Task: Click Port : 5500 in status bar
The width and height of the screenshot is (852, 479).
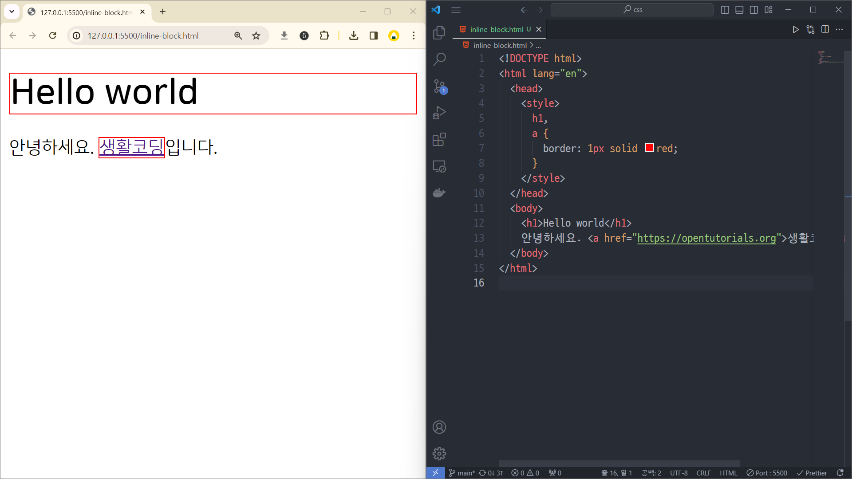Action: click(x=767, y=473)
